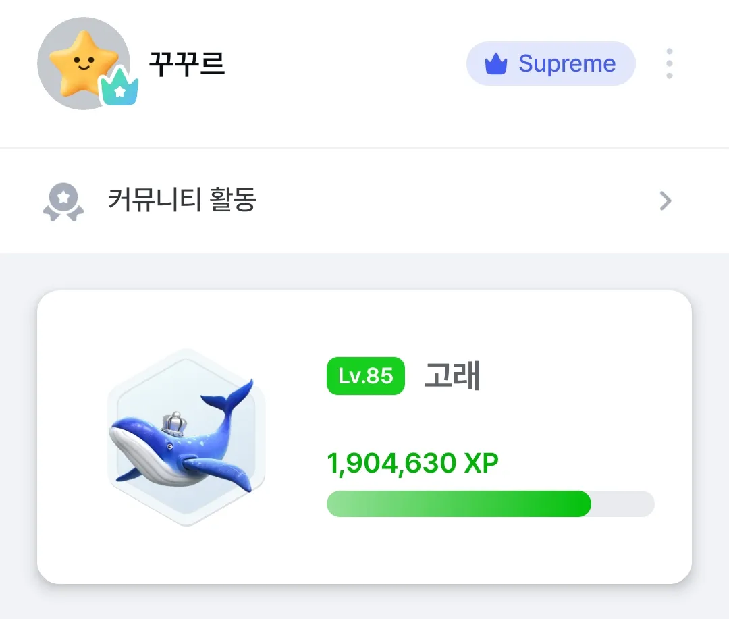Click the Supreme tier text
The width and height of the screenshot is (729, 619).
pyautogui.click(x=567, y=64)
